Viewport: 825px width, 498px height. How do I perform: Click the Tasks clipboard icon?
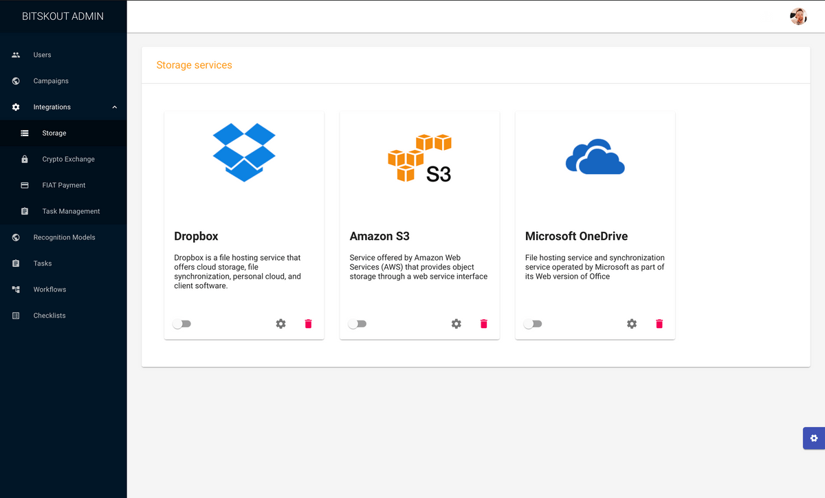click(x=16, y=263)
